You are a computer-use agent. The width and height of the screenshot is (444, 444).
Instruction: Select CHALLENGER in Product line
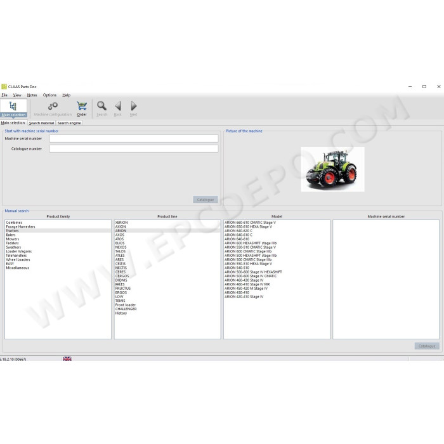[167, 309]
